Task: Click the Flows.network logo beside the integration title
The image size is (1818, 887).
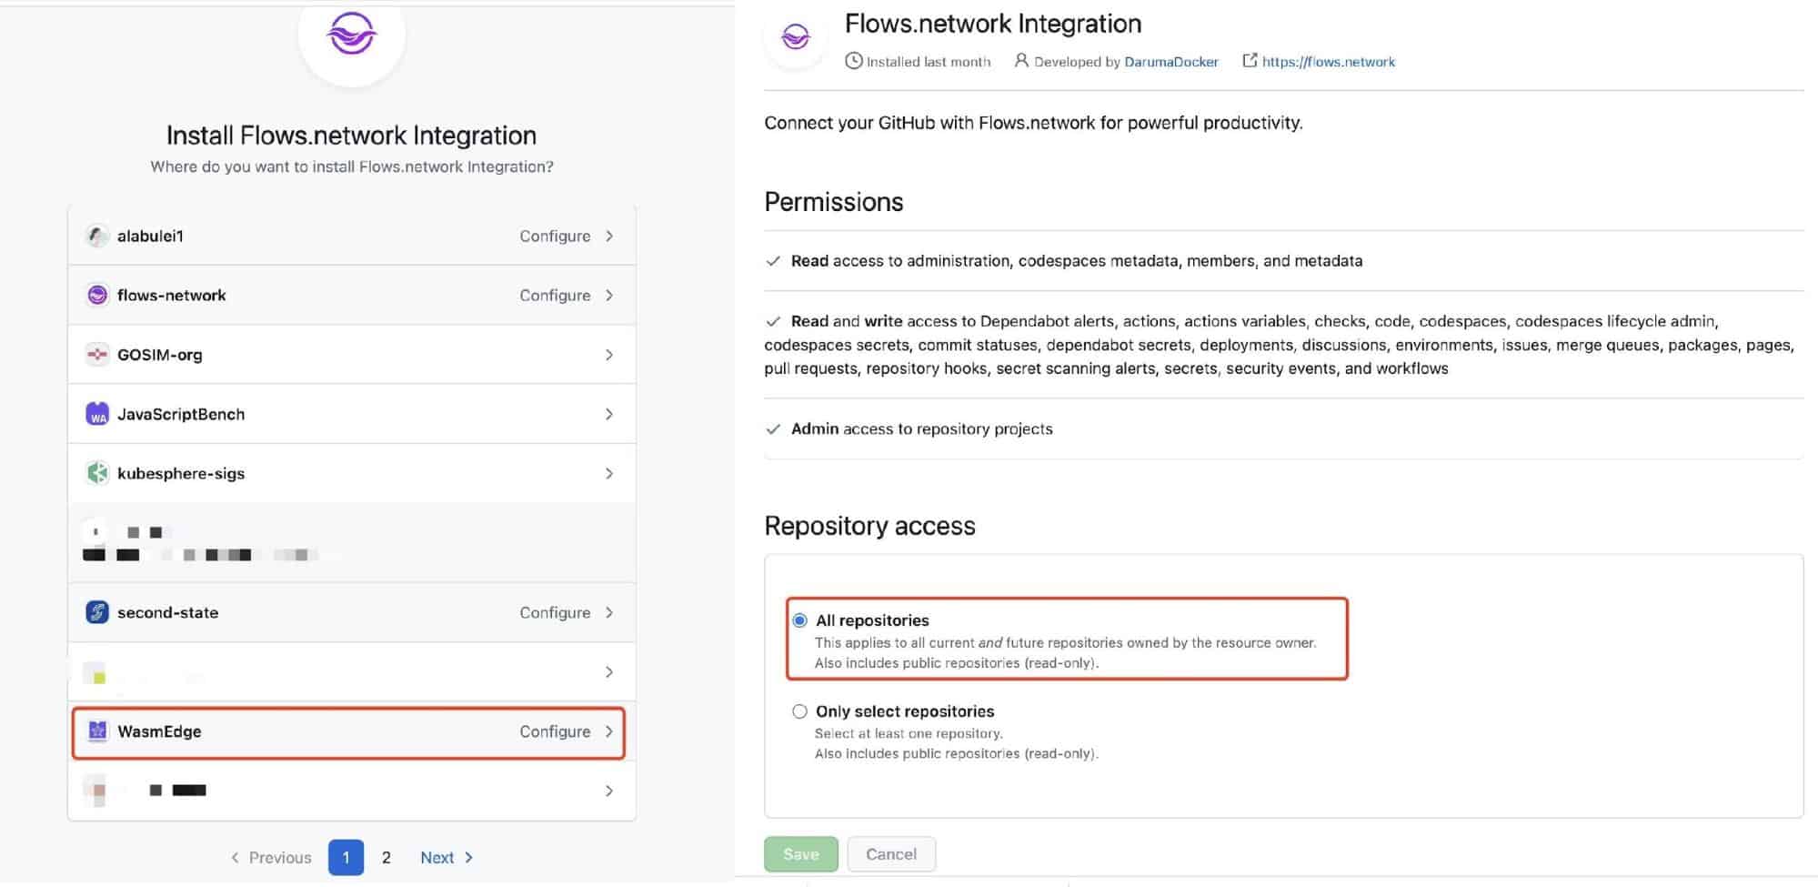Action: [796, 37]
